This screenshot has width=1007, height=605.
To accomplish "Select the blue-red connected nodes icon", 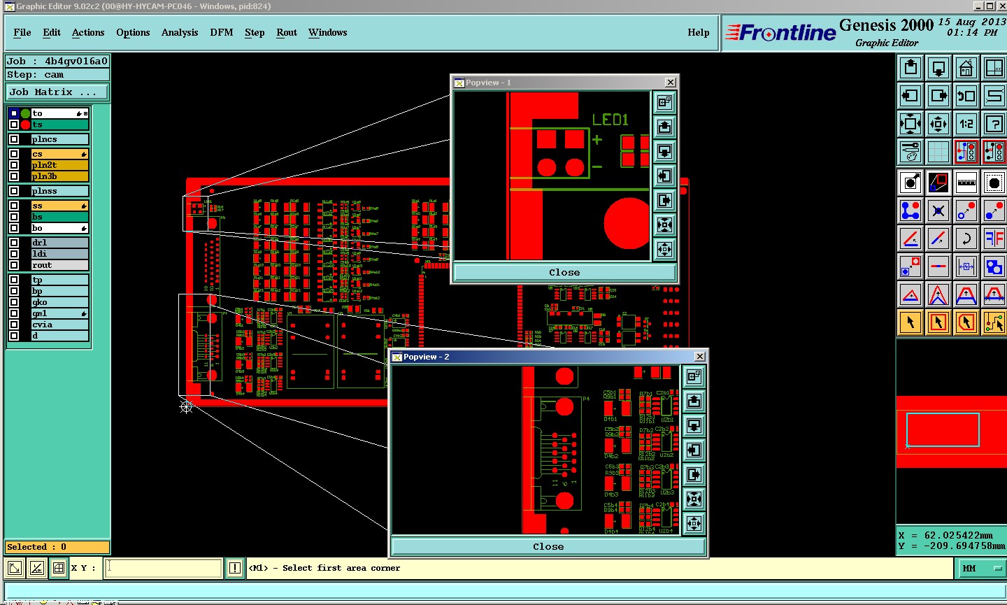I will (910, 210).
